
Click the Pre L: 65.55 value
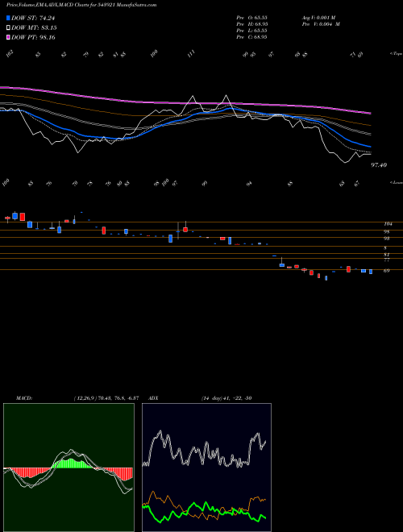pyautogui.click(x=251, y=31)
